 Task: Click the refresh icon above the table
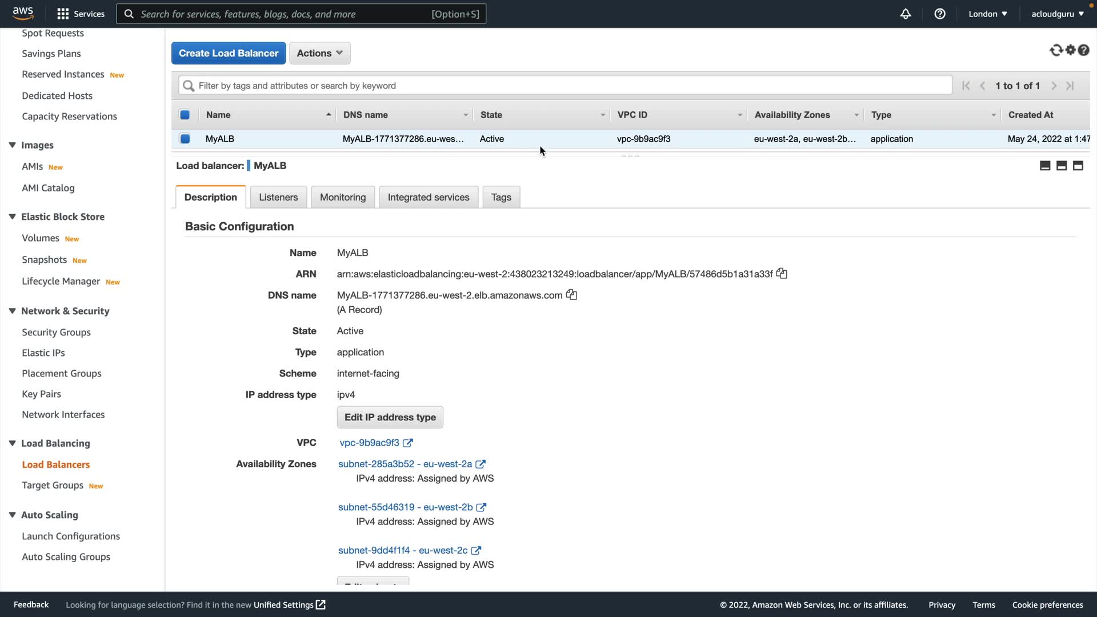pyautogui.click(x=1056, y=50)
